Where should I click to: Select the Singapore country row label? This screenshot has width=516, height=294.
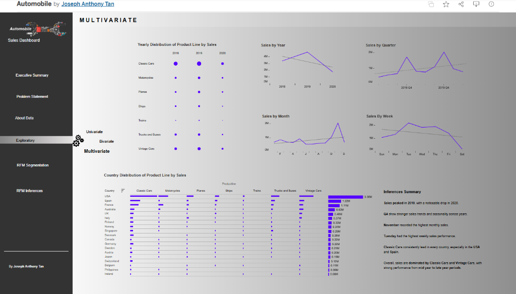pyautogui.click(x=111, y=231)
